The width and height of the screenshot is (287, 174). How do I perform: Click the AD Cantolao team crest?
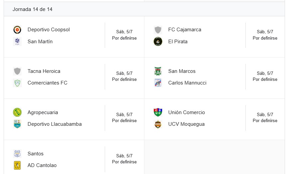(17, 165)
